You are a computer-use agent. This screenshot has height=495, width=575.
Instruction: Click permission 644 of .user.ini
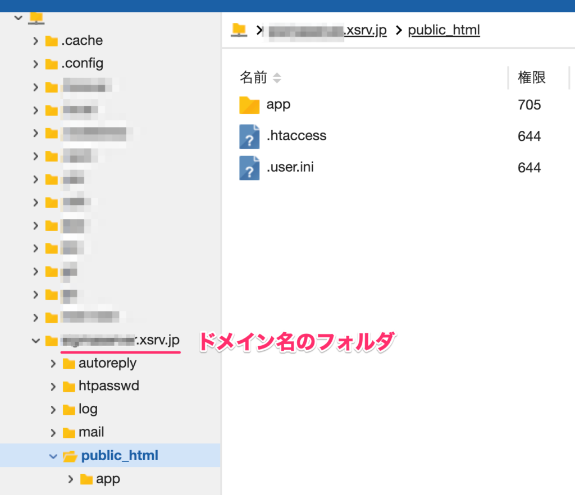tap(529, 168)
